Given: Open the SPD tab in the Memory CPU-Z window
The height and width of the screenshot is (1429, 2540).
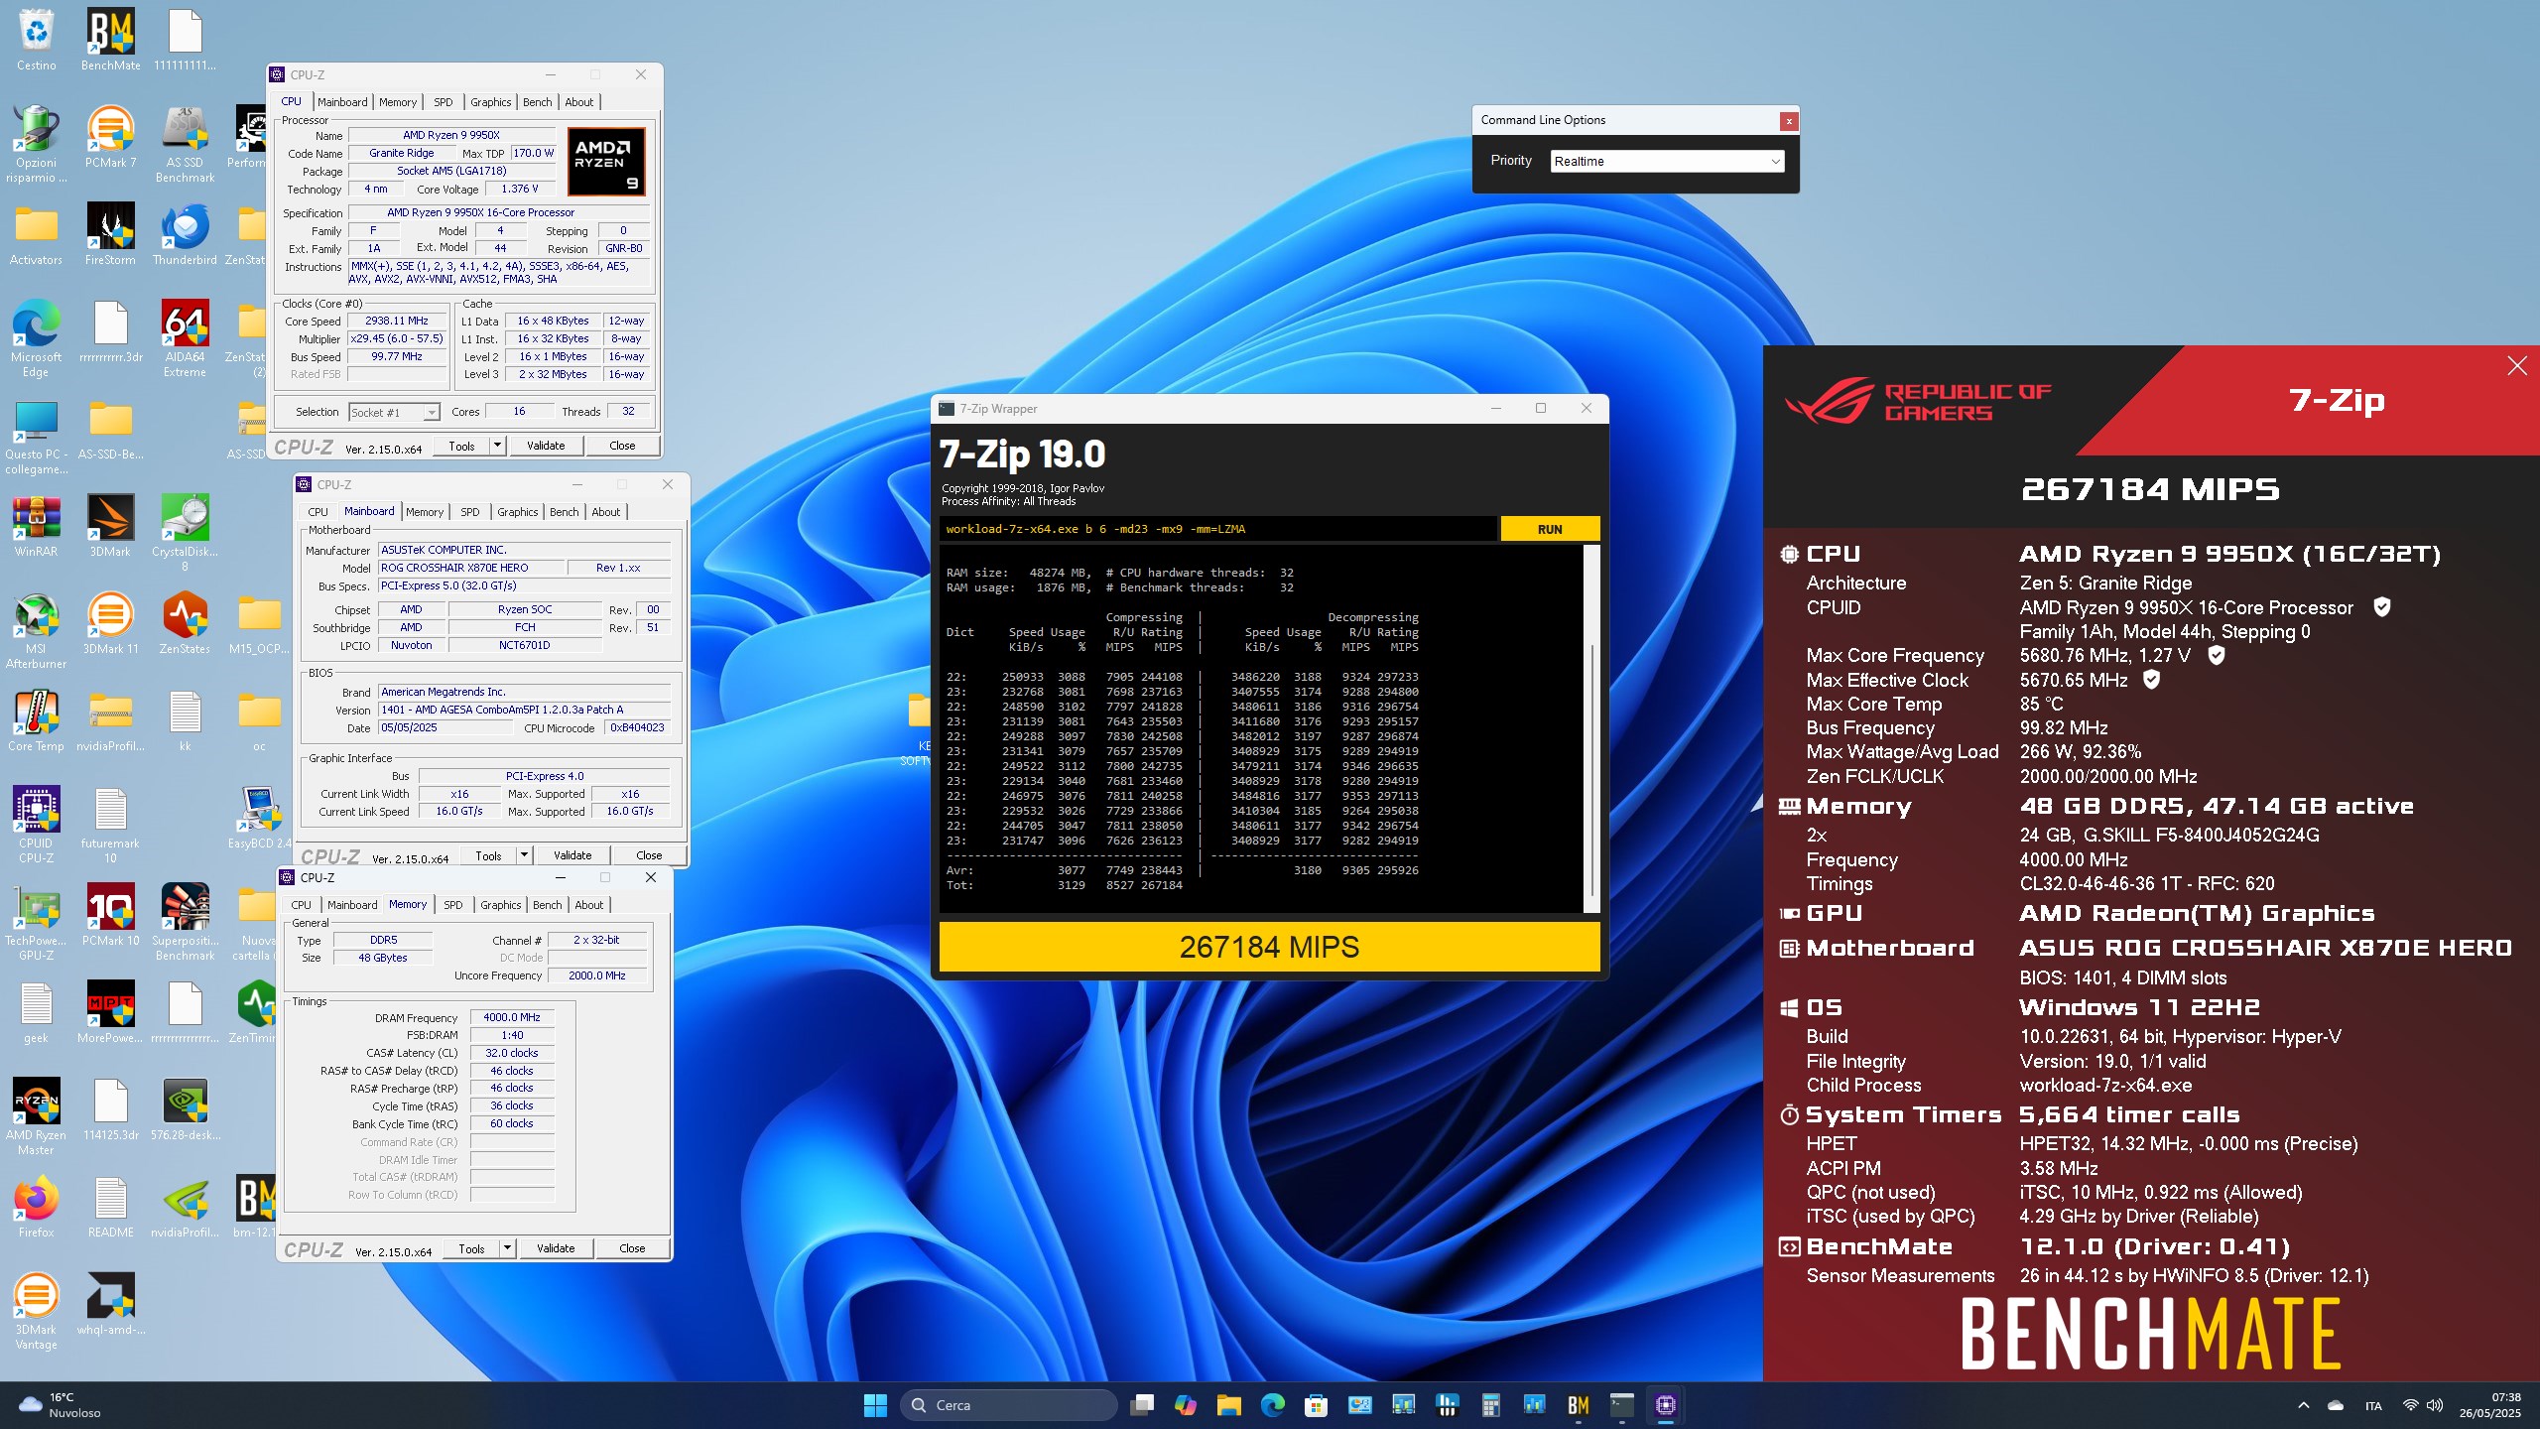Looking at the screenshot, I should click(453, 905).
